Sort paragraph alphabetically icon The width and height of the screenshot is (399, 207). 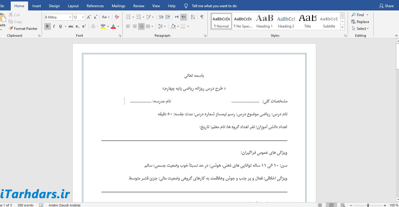tap(193, 17)
